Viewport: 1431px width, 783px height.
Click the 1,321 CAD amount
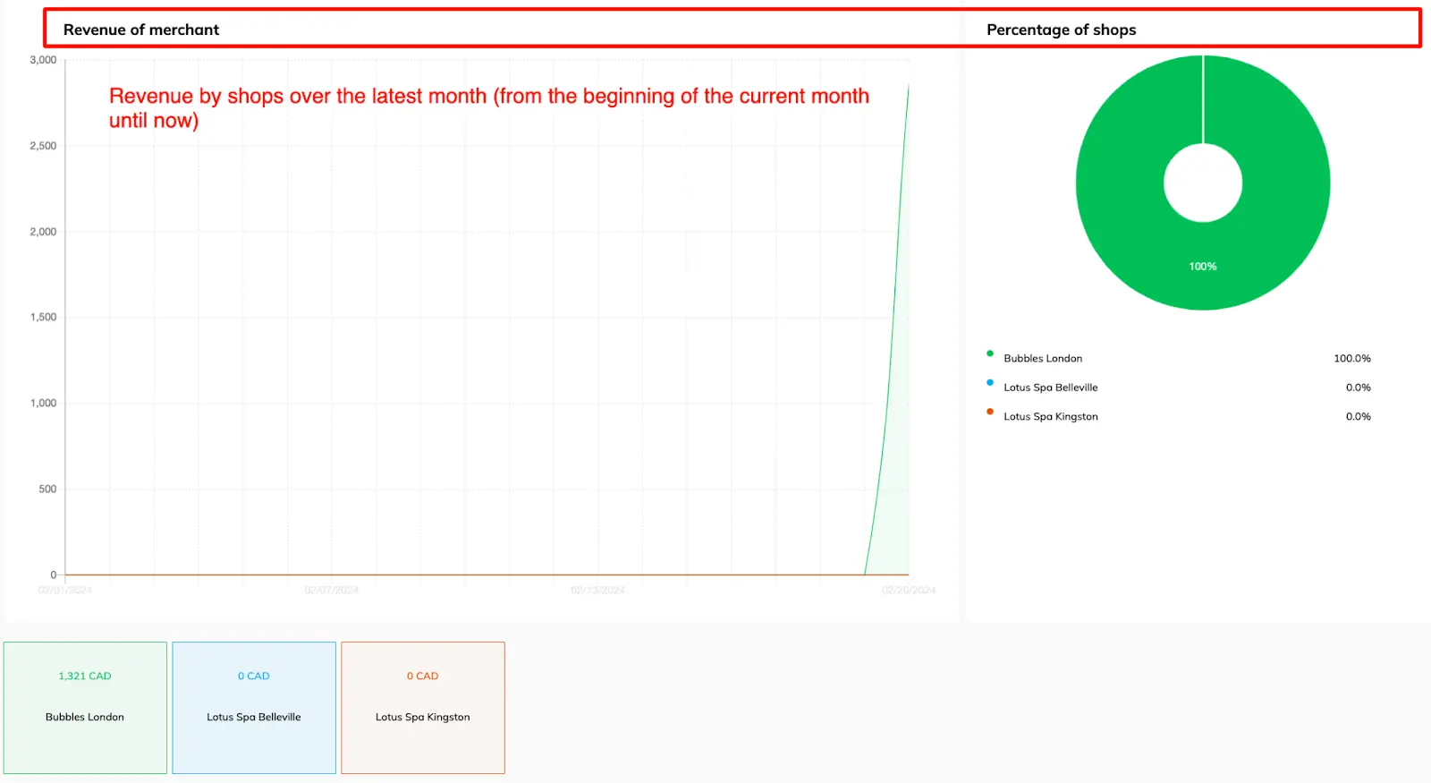[85, 677]
